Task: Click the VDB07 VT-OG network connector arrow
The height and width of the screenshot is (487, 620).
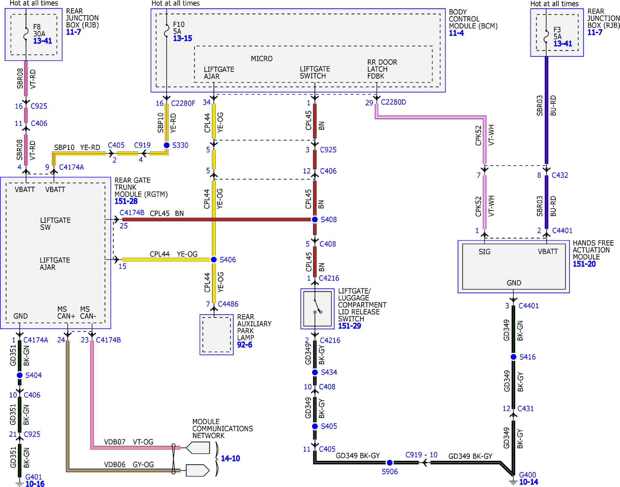Action: [x=198, y=448]
